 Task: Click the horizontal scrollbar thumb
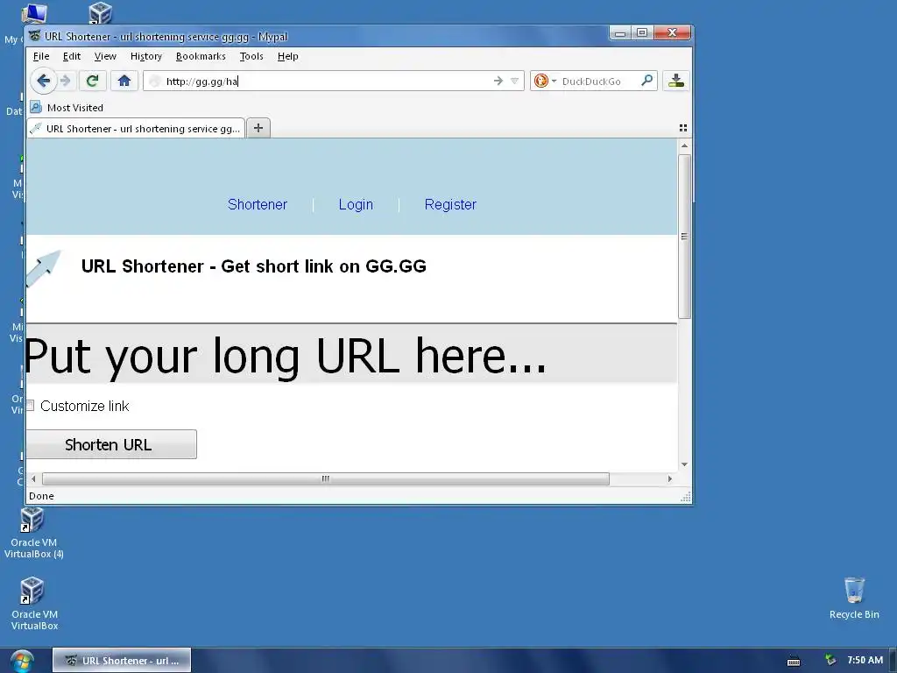coord(326,478)
